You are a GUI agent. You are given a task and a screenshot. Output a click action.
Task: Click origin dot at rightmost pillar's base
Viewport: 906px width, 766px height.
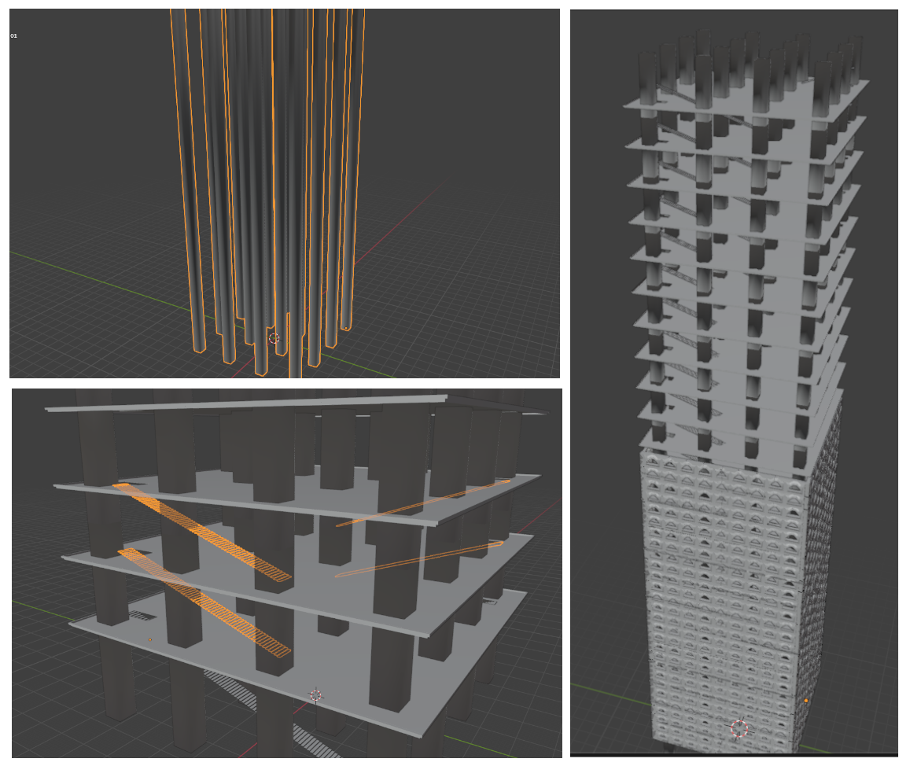345,328
